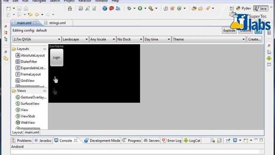This screenshot has width=275, height=155.
Task: Click the Create... button
Action: [254, 39]
